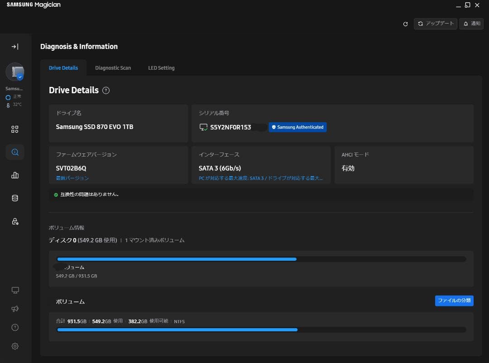
Task: Open Data Management database icon
Action: click(x=14, y=198)
